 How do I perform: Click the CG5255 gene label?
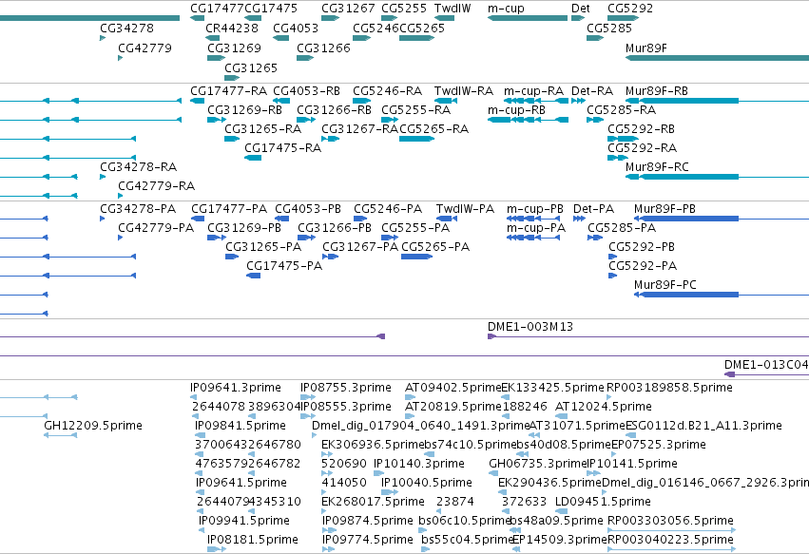[404, 9]
